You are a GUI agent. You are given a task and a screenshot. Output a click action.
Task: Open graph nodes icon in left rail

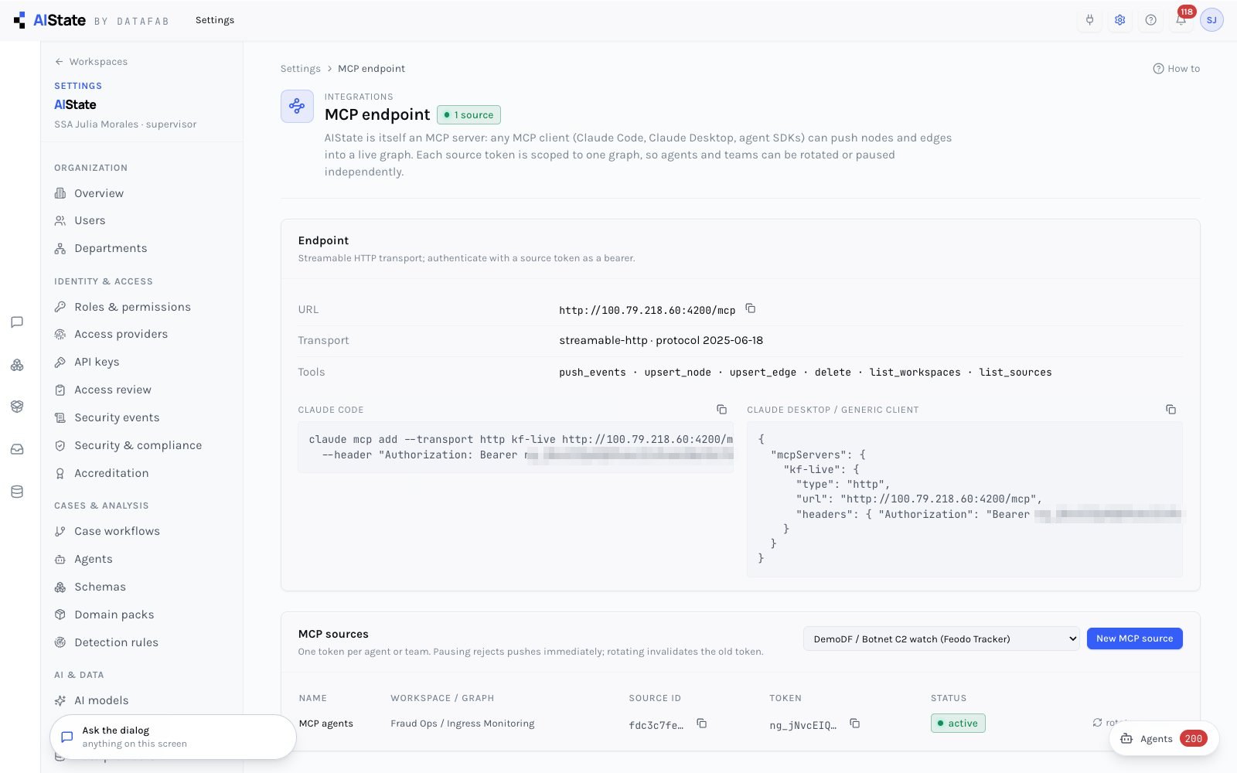tap(17, 365)
